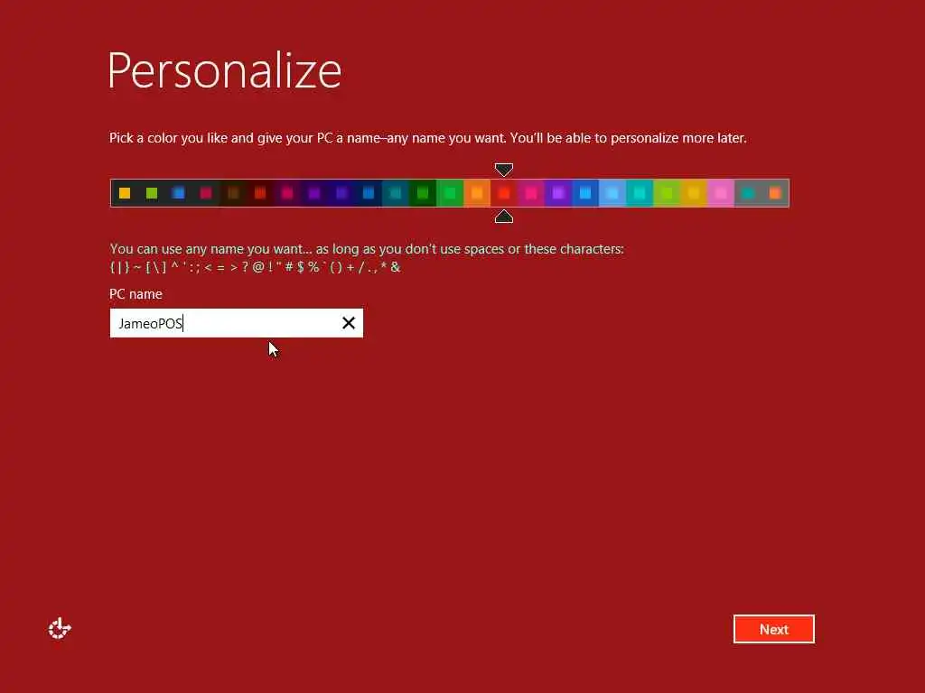Viewport: 925px width, 693px height.
Task: Pick the dark gray swatch with crimson square
Action: 206,193
